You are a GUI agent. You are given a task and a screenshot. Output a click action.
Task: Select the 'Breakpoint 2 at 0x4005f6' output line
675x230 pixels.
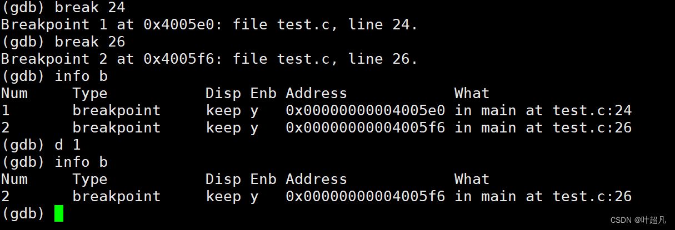209,59
